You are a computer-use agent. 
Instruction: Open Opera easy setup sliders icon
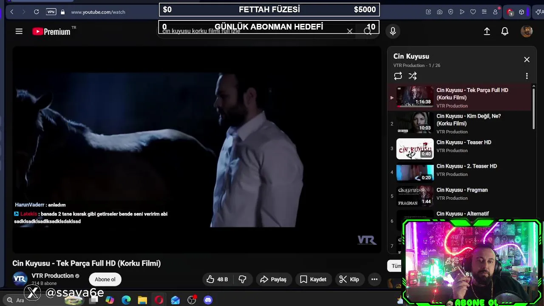pyautogui.click(x=484, y=12)
